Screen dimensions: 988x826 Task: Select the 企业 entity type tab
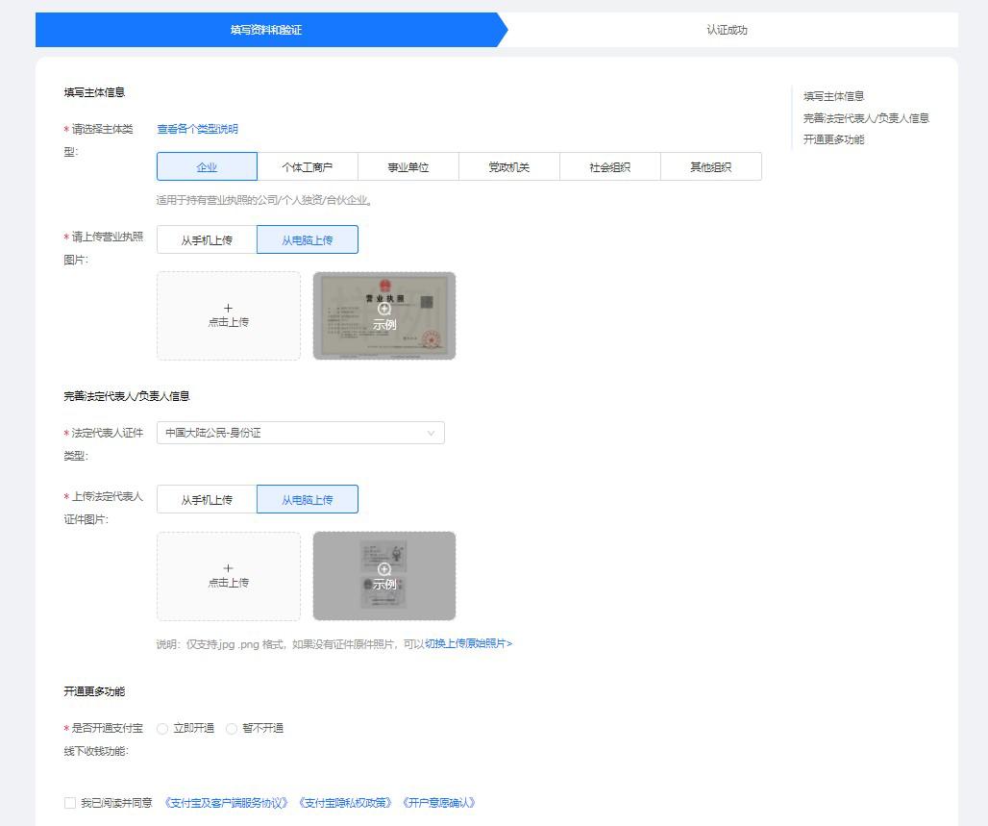207,165
